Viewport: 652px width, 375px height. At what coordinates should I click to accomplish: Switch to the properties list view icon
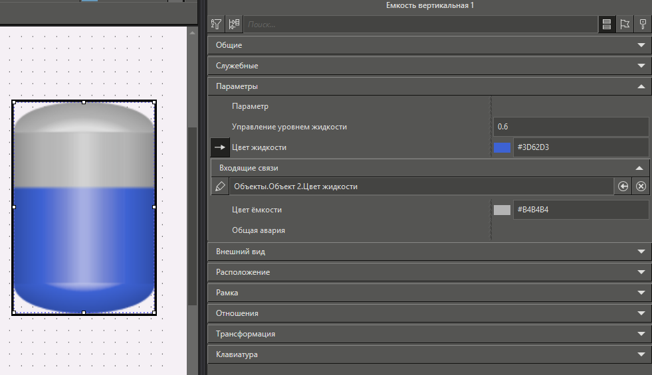pos(606,24)
